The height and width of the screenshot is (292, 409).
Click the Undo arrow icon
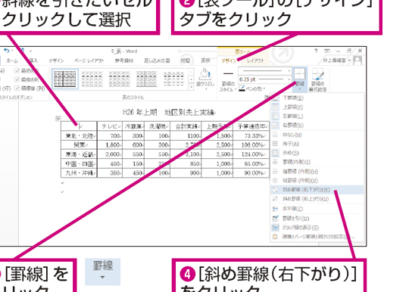point(6,51)
